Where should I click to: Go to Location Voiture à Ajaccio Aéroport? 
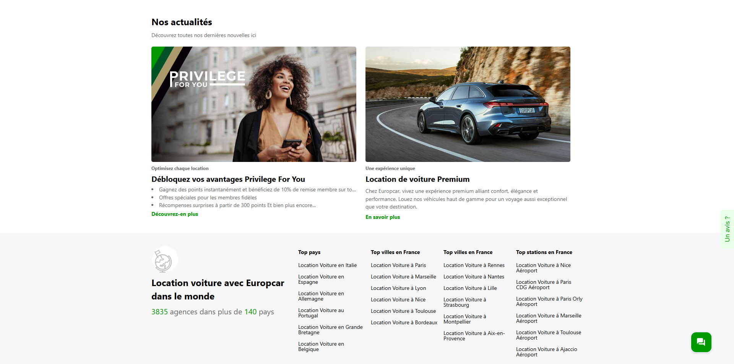point(547,352)
